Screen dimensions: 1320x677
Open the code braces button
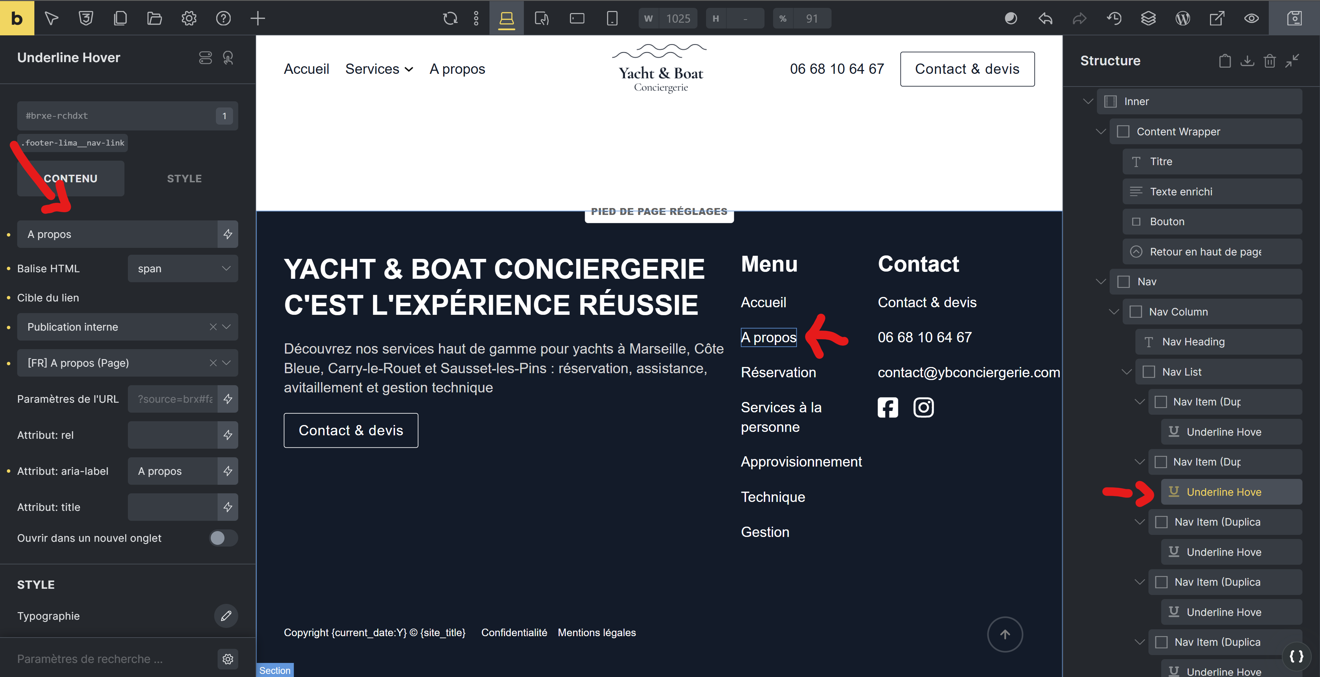click(x=1296, y=656)
